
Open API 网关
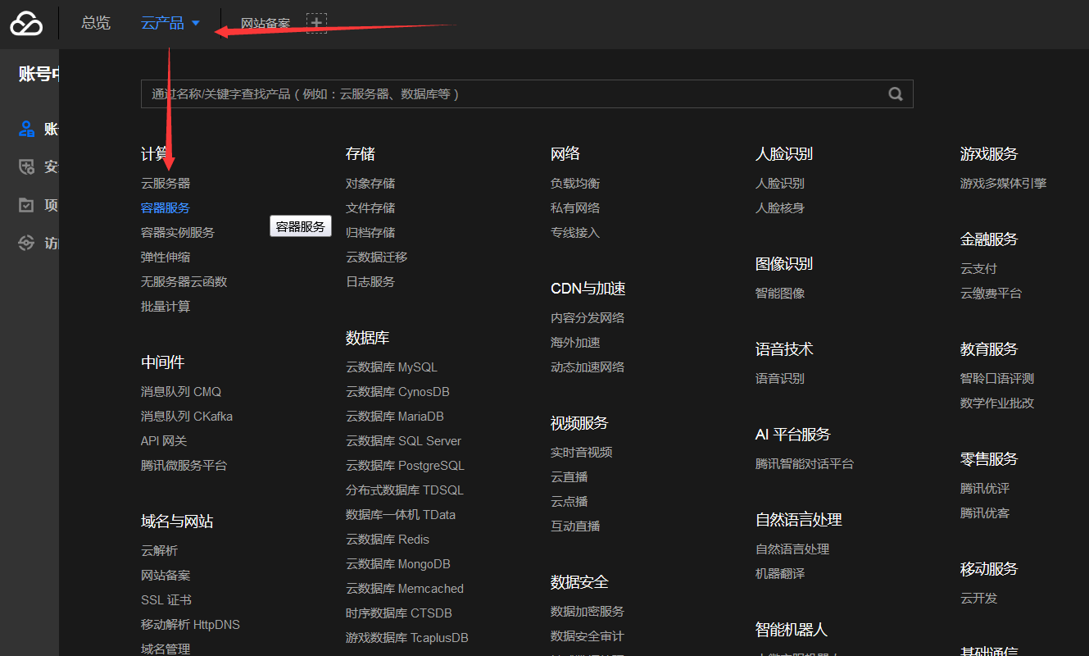(x=164, y=440)
